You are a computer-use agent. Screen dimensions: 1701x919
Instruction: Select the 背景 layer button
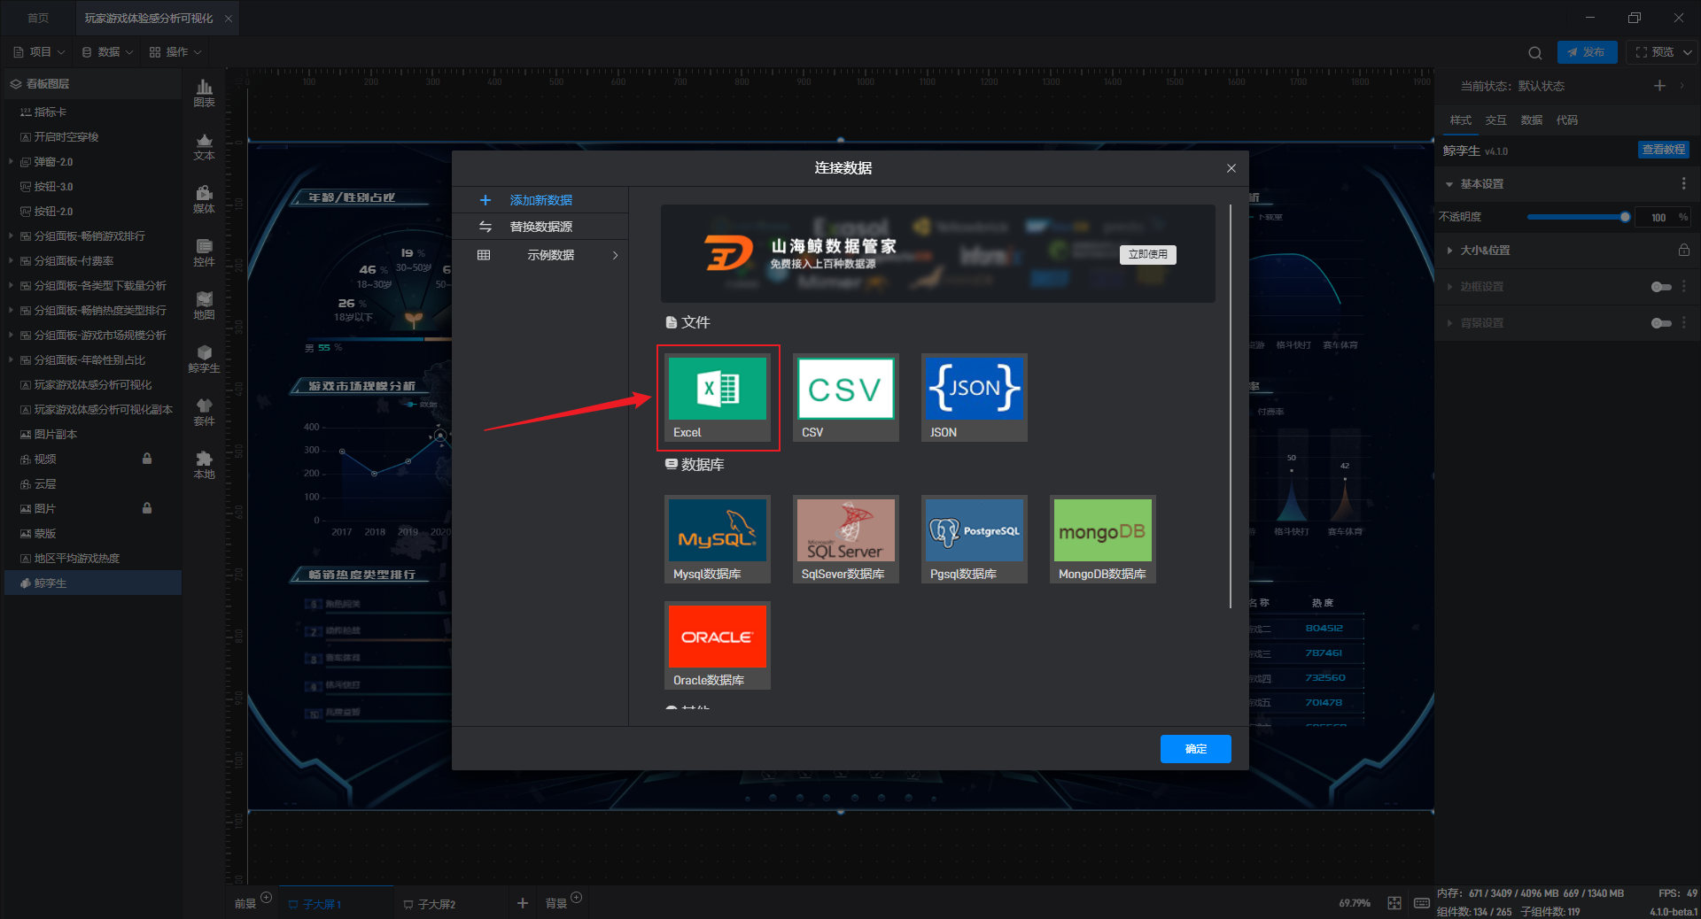point(556,904)
